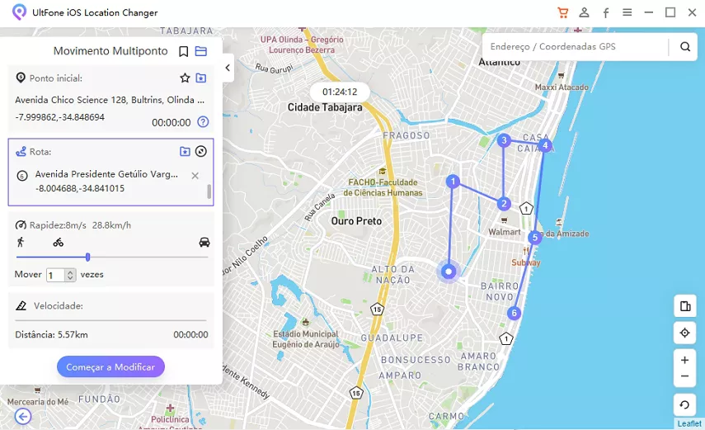Image resolution: width=705 pixels, height=430 pixels.
Task: Open the Facebook page icon
Action: pyautogui.click(x=606, y=12)
